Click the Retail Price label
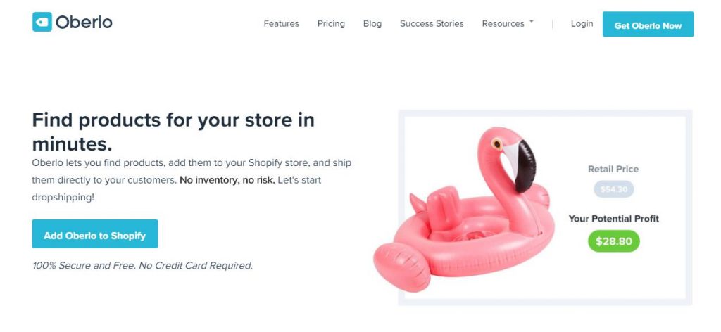This screenshot has height=332, width=721. 613,169
